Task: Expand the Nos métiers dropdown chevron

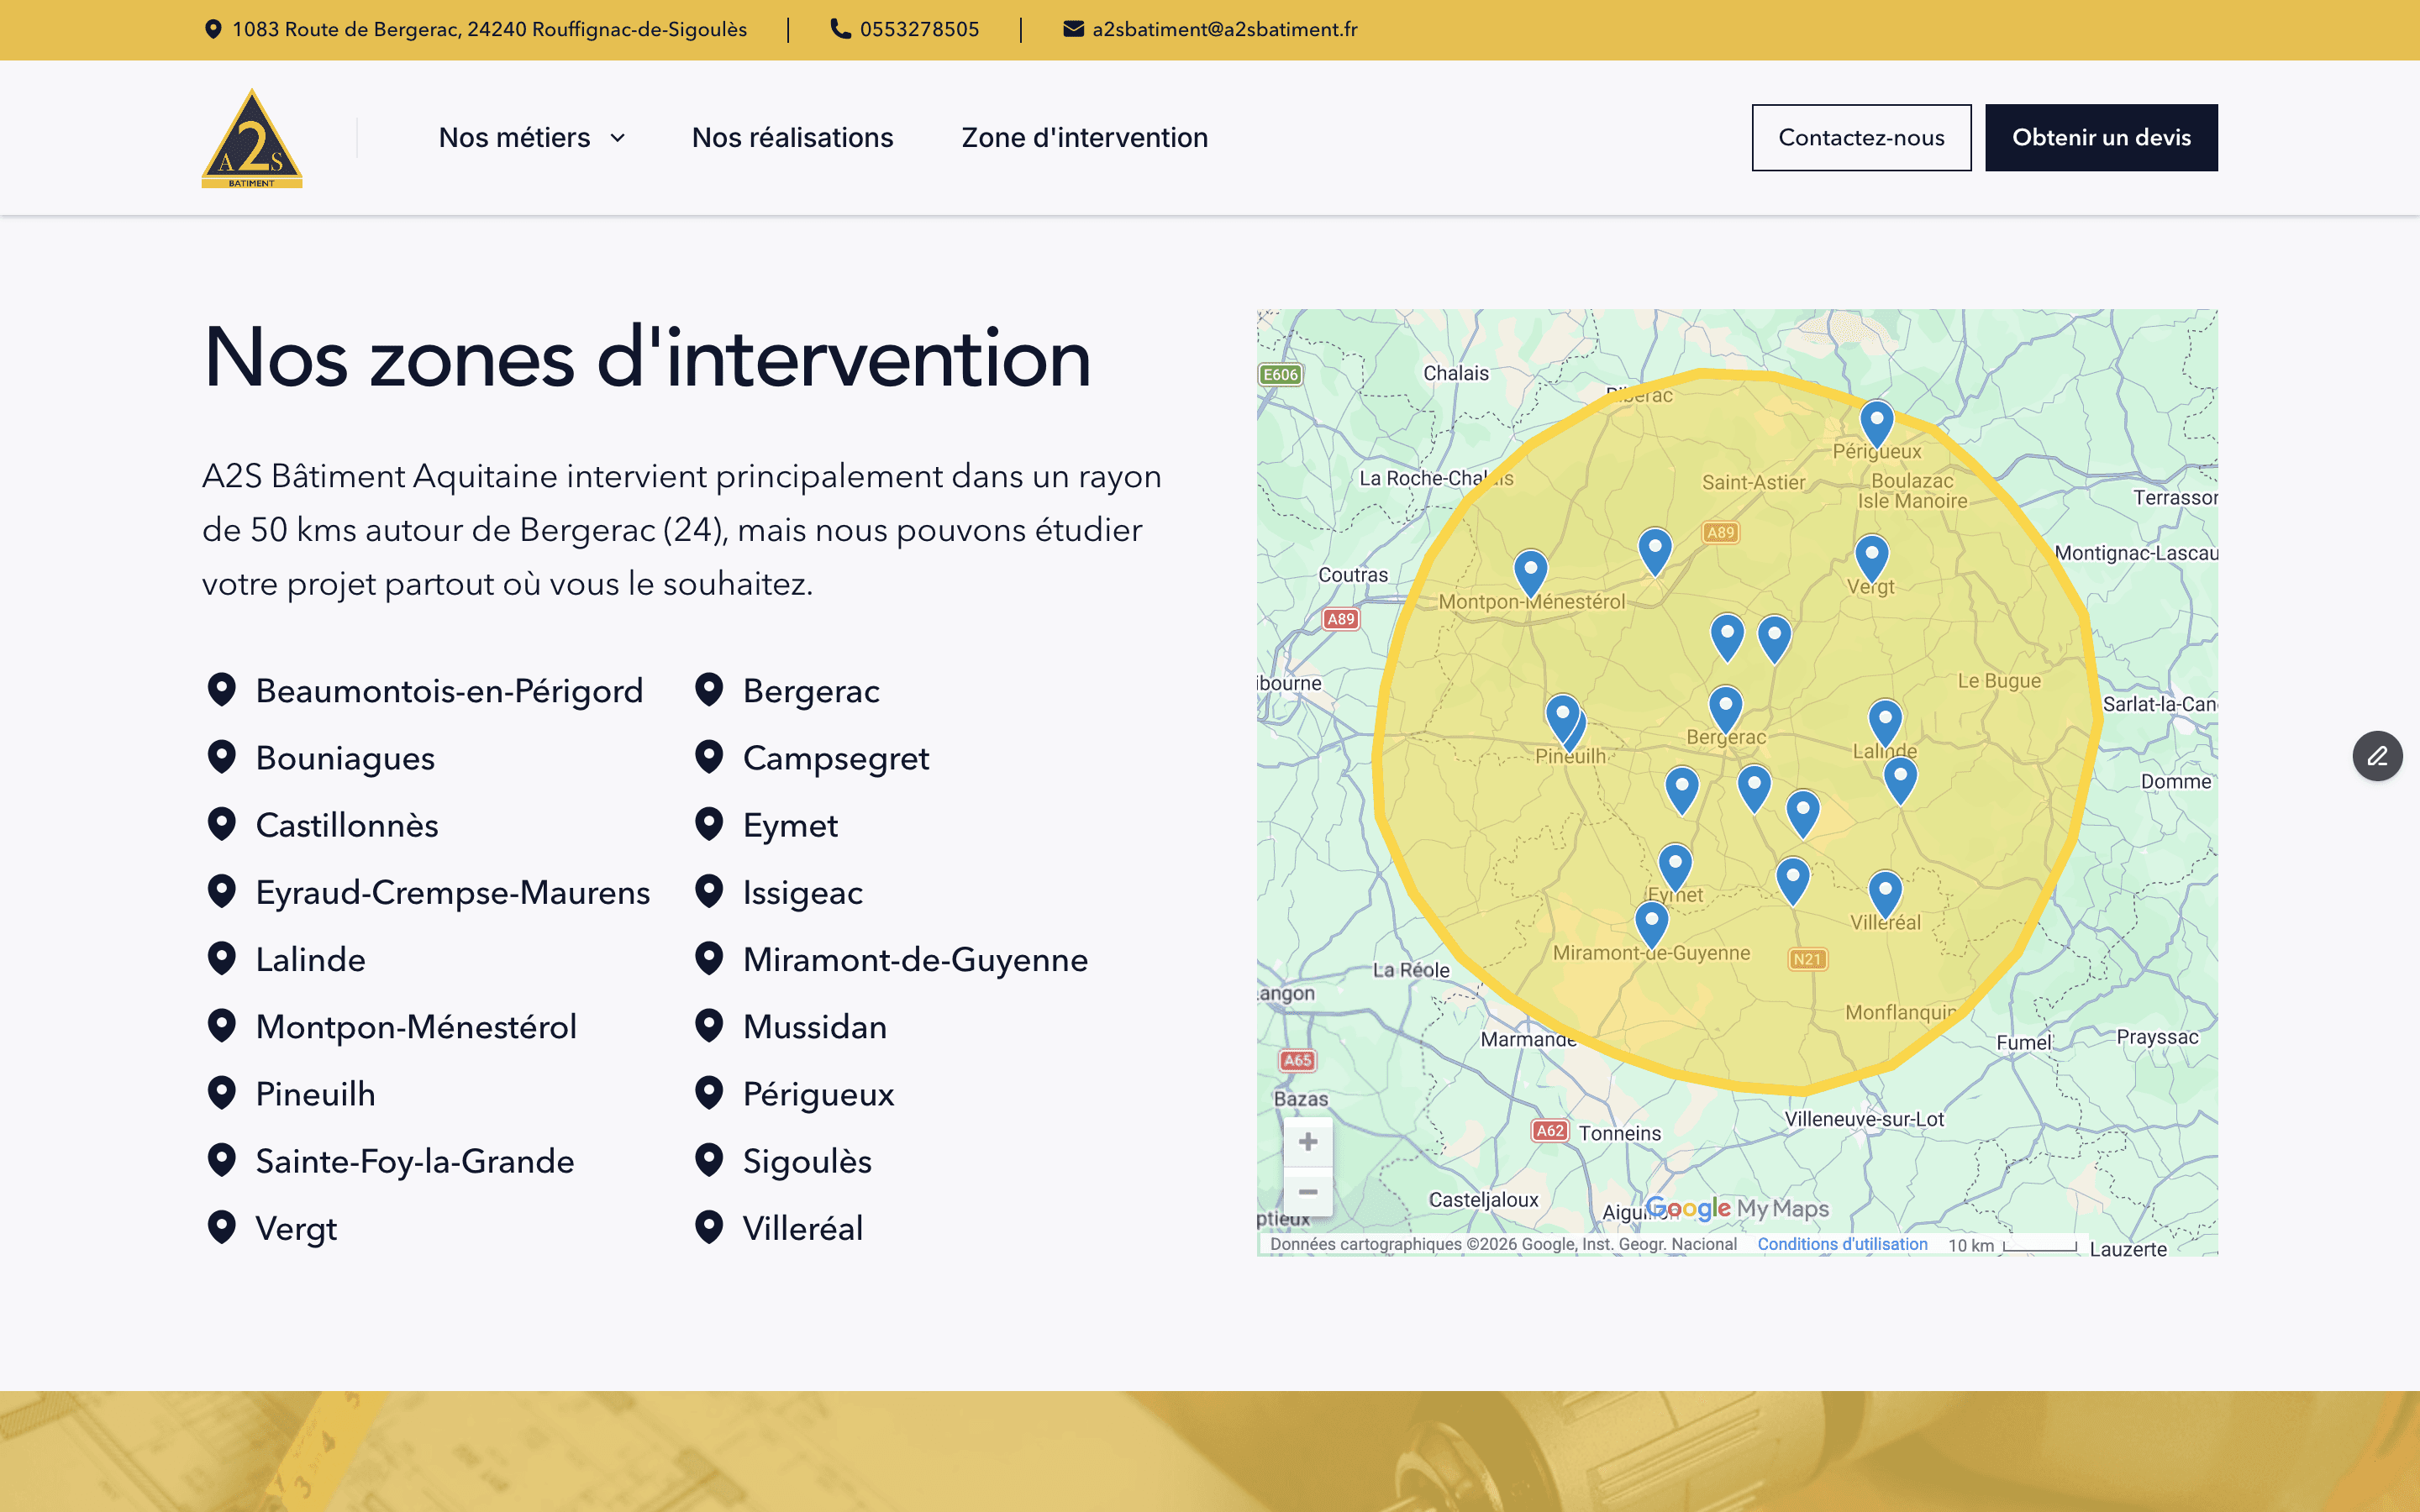Action: [618, 138]
